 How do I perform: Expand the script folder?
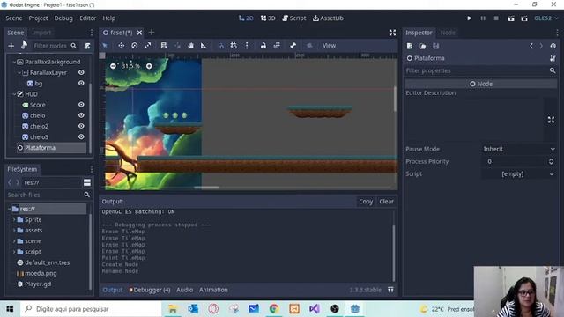[14, 252]
